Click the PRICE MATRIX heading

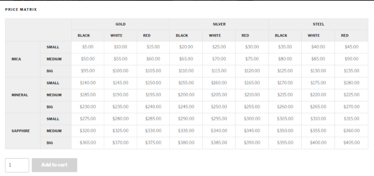[x=21, y=9]
